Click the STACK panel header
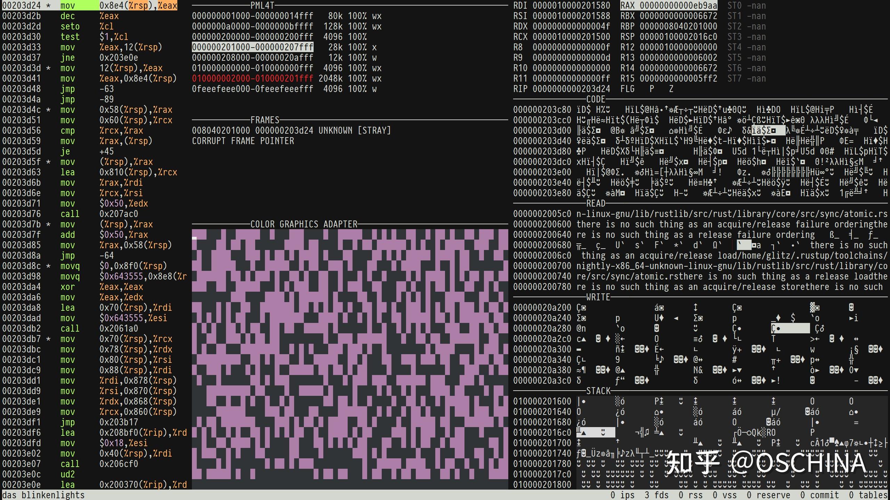This screenshot has width=890, height=500. point(598,391)
